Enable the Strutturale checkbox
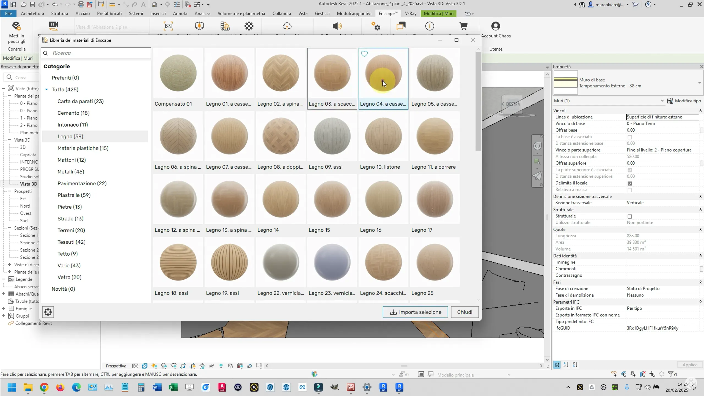704x396 pixels. pyautogui.click(x=630, y=216)
